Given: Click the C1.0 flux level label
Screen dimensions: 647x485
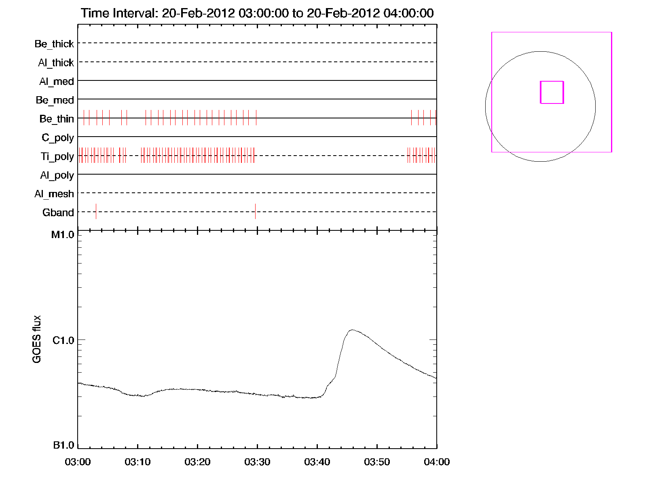Looking at the screenshot, I should coord(63,340).
